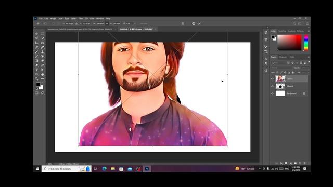The height and width of the screenshot is (187, 333).
Task: Toggle maintain aspect ratio link
Action: 107,24
